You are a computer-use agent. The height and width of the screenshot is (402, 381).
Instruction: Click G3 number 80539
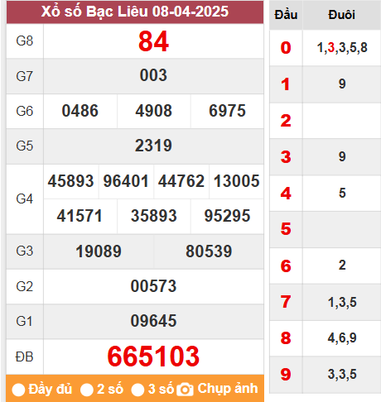209,251
